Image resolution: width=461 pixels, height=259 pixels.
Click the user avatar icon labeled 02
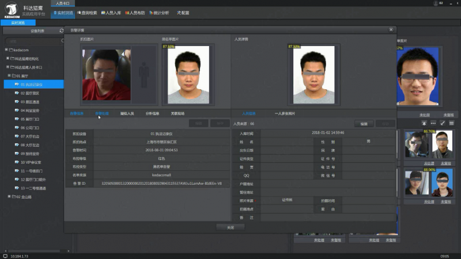click(x=436, y=3)
